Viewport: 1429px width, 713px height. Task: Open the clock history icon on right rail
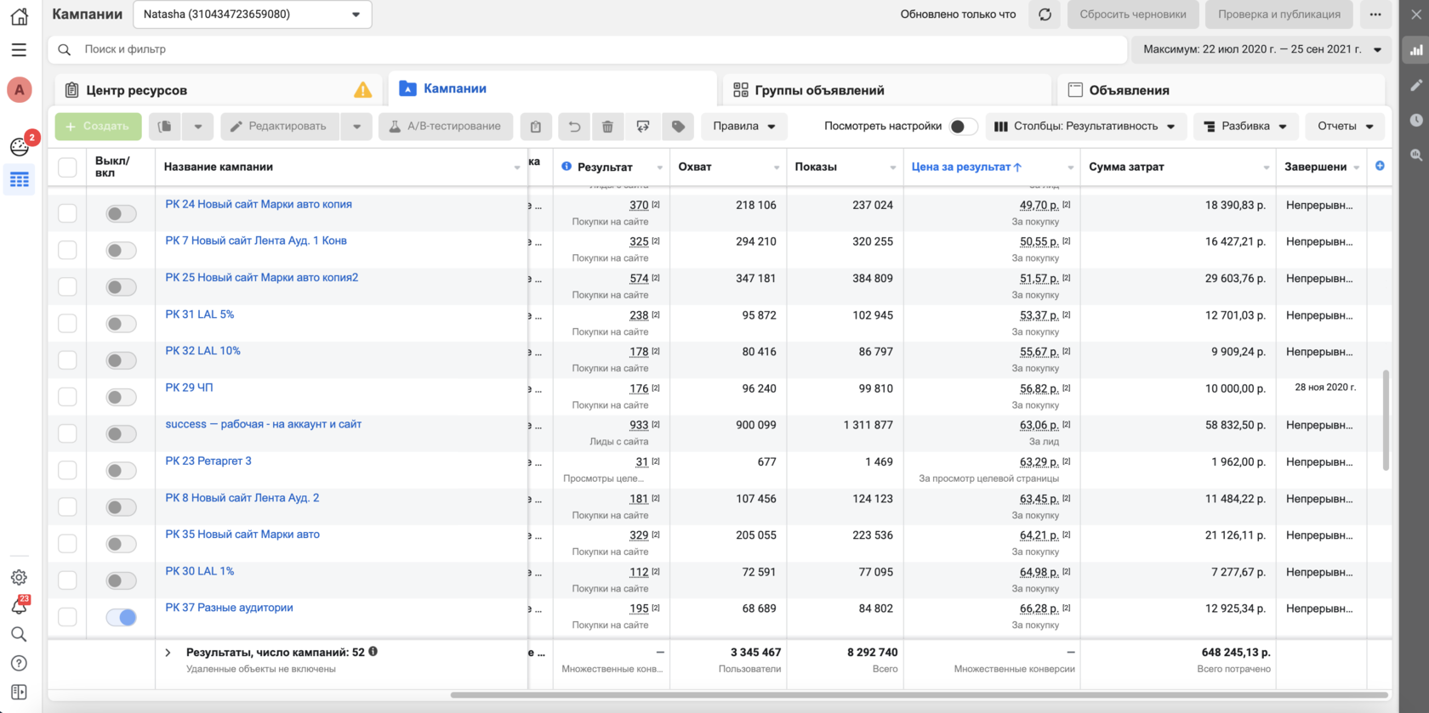point(1416,120)
